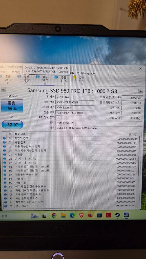Viewport: 146px width, 259px height.
Task: Open the 편집(E) menu
Action: 16,72
